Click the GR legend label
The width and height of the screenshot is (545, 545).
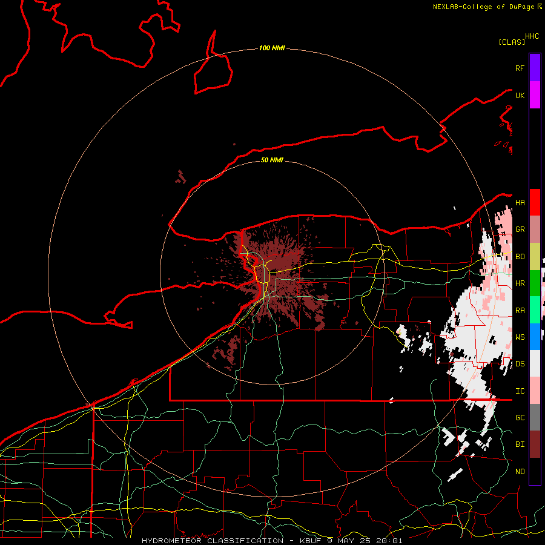pyautogui.click(x=520, y=230)
